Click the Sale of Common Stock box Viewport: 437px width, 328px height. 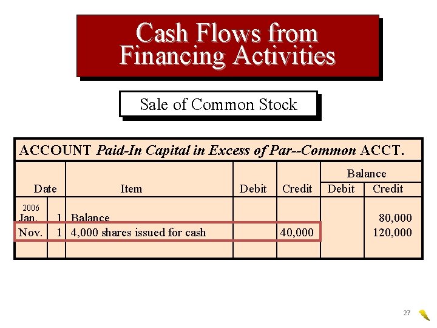pyautogui.click(x=218, y=104)
